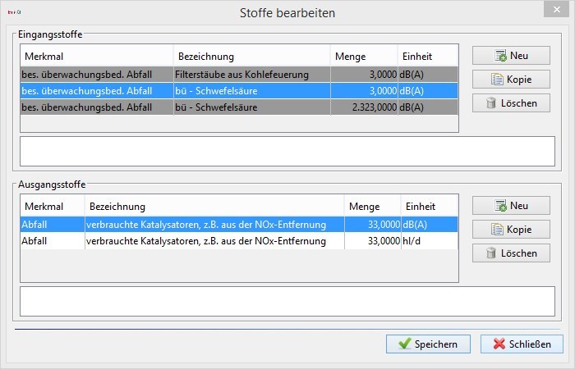575x369 pixels.
Task: Click the green checkmark Speichern icon
Action: click(404, 344)
